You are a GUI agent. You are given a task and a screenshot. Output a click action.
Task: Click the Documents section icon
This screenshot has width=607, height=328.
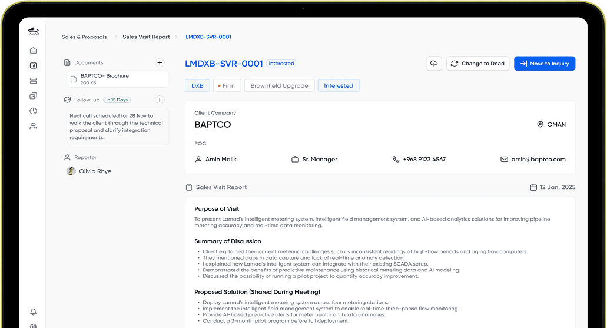tap(67, 63)
